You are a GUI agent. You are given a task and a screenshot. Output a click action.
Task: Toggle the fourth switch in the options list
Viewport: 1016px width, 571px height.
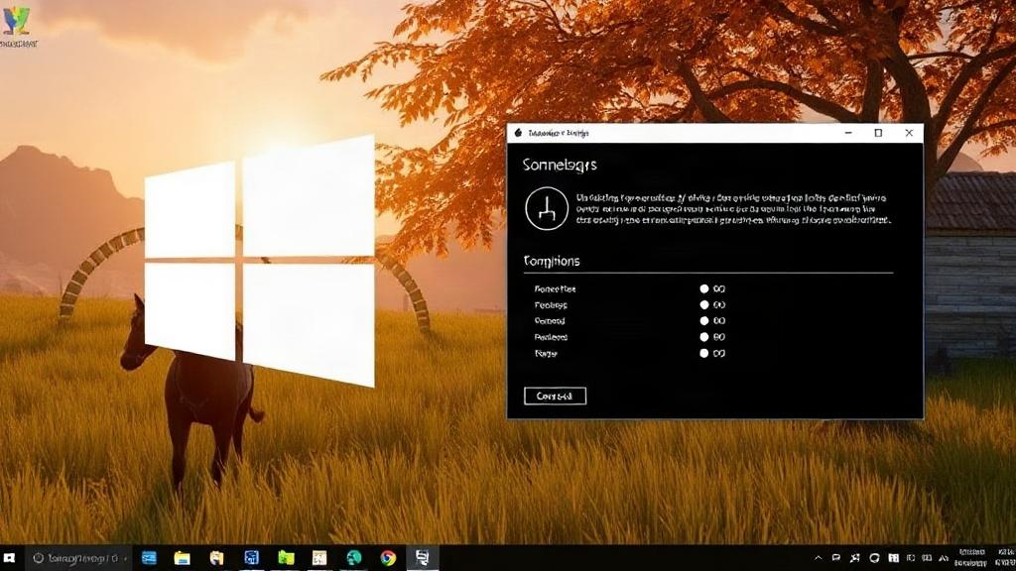tap(712, 337)
